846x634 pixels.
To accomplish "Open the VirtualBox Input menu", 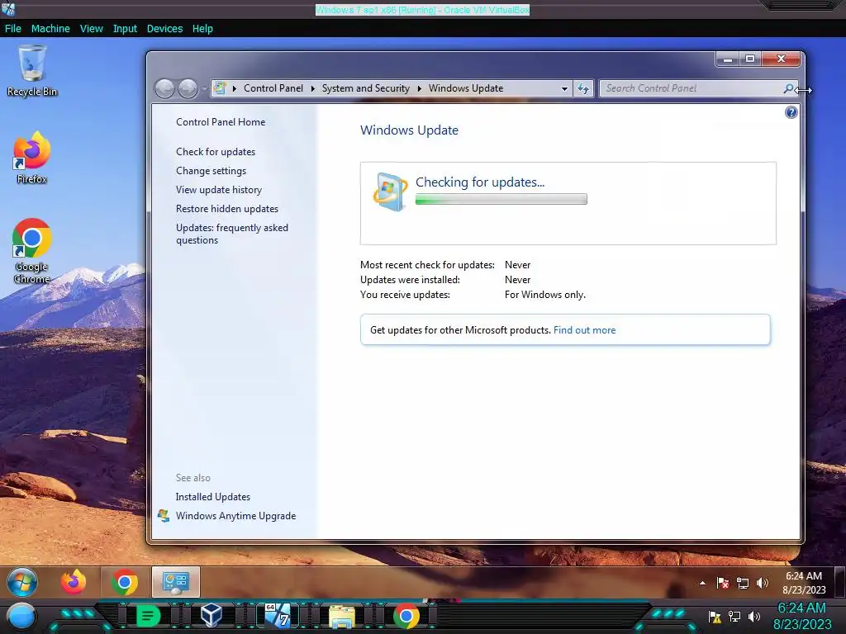I will [125, 29].
